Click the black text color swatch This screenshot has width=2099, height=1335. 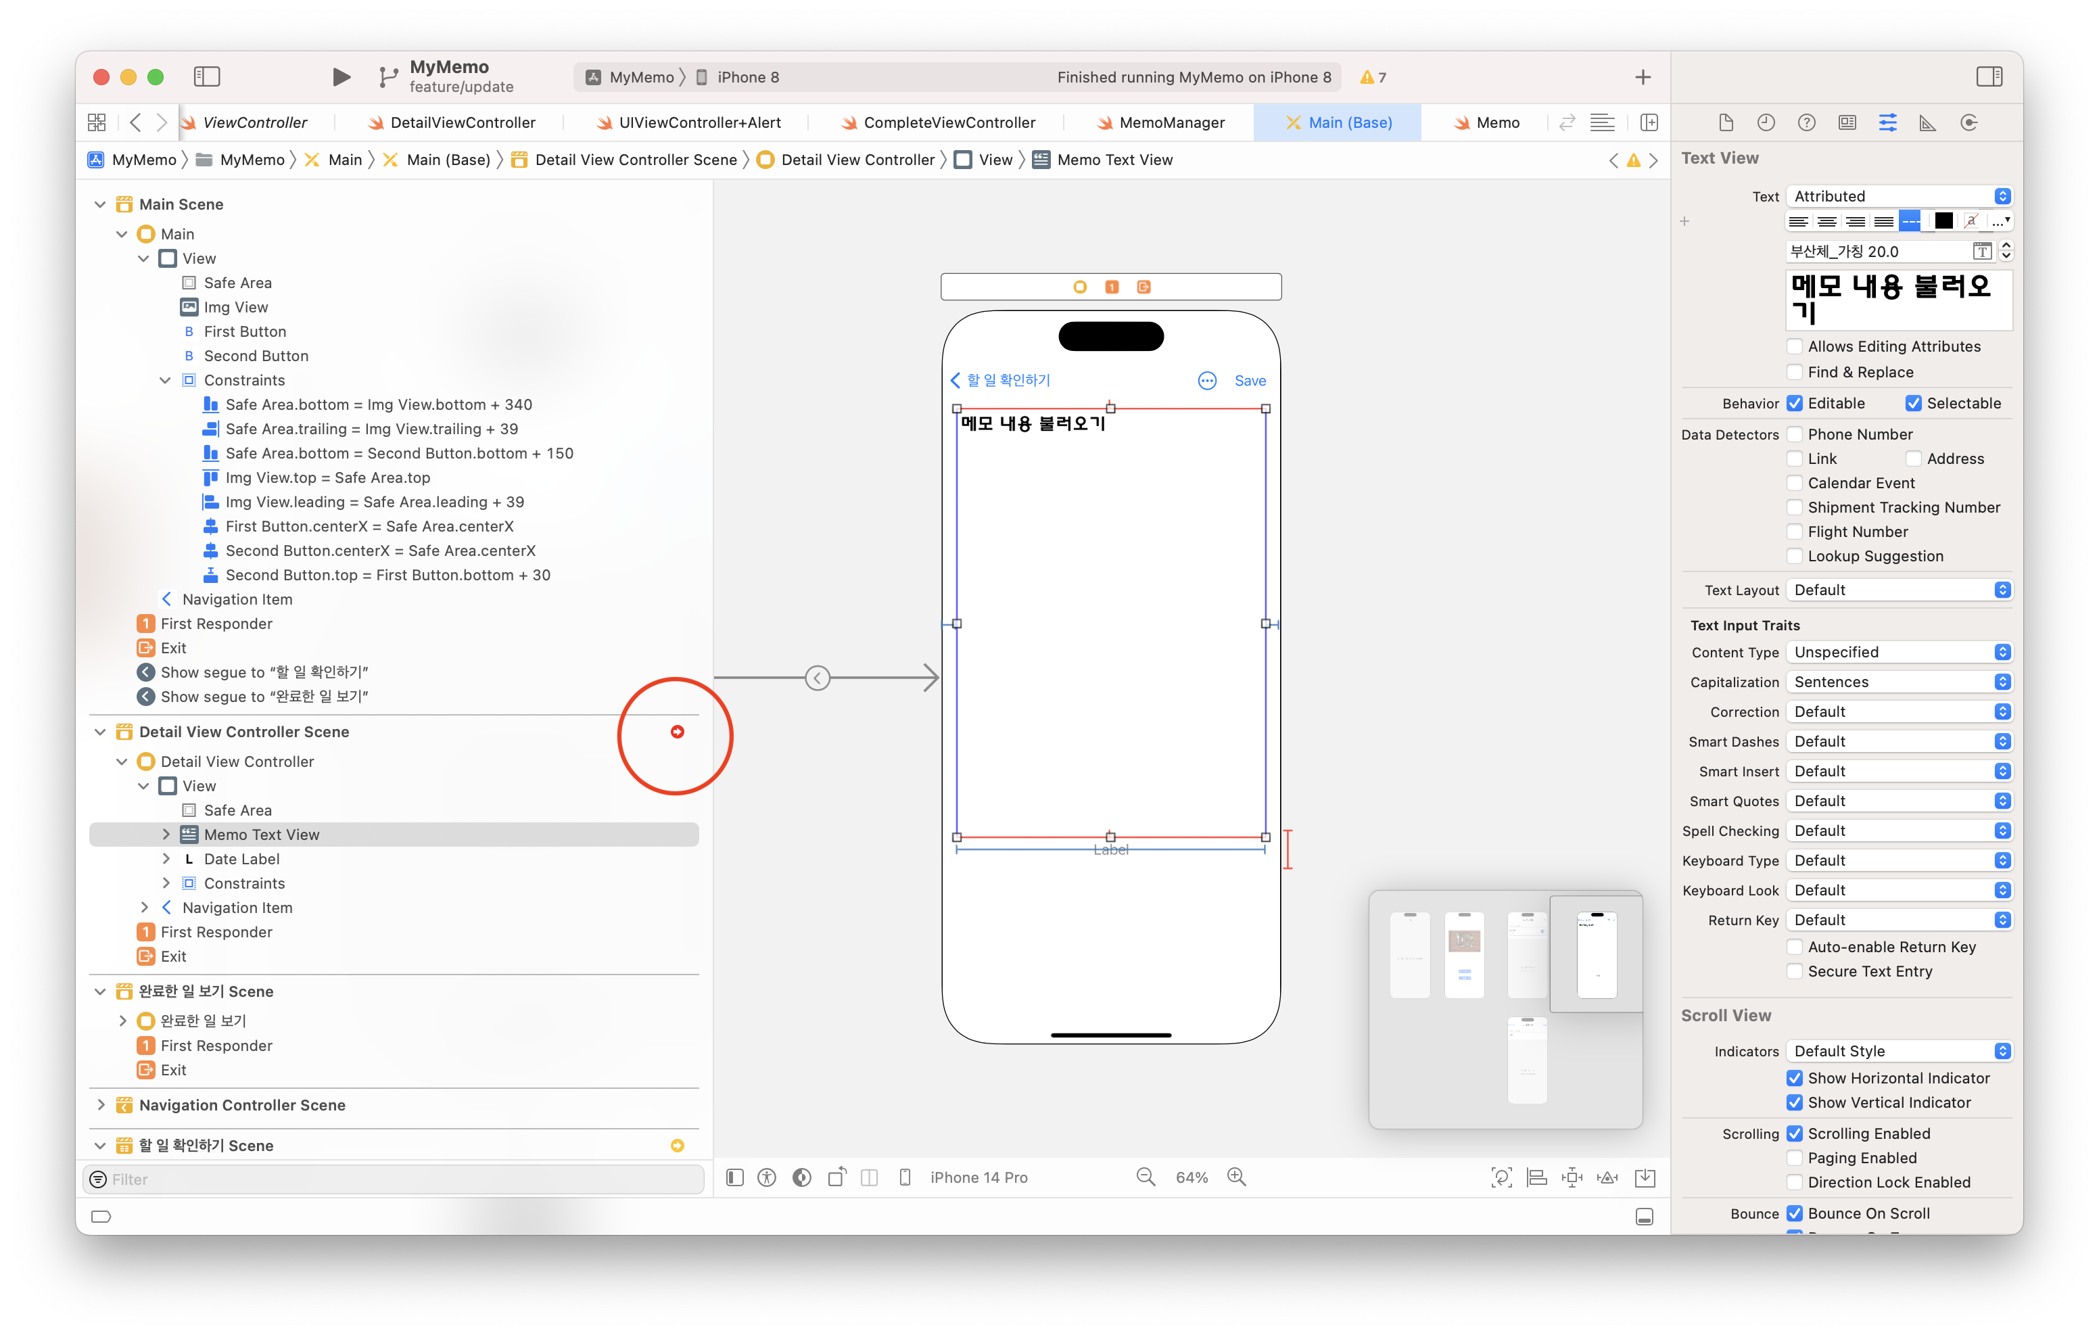[x=1943, y=221]
